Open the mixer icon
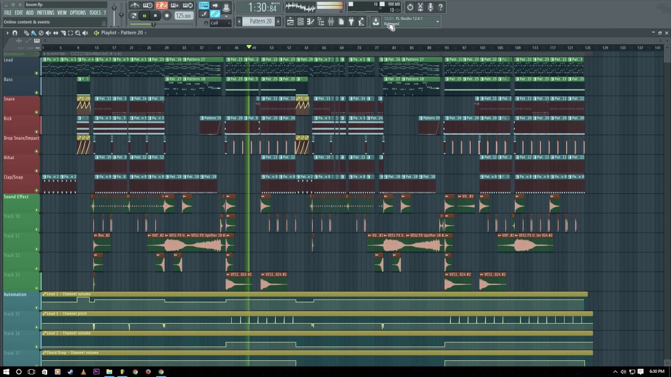The width and height of the screenshot is (671, 377). click(330, 21)
